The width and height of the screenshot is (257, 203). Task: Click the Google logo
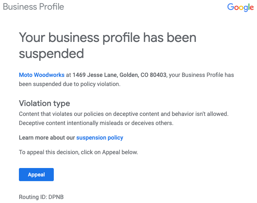pos(240,7)
